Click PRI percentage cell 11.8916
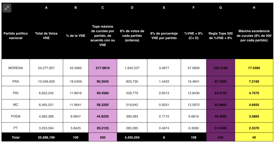 pos(76,93)
